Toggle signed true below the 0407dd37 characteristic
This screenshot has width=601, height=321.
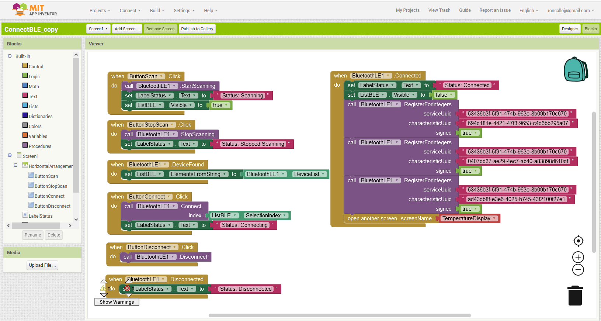click(470, 171)
